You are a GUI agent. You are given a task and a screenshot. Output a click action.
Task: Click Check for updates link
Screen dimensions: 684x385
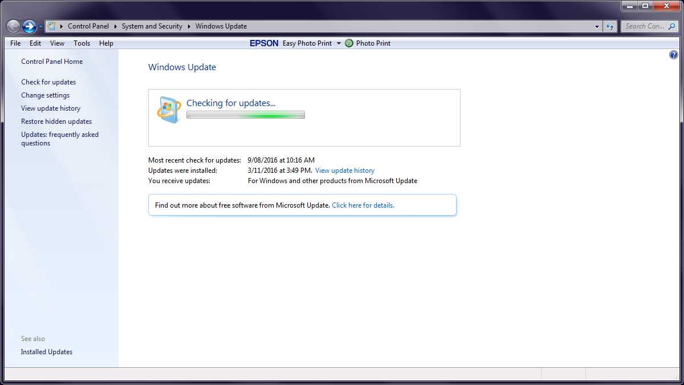tap(48, 82)
